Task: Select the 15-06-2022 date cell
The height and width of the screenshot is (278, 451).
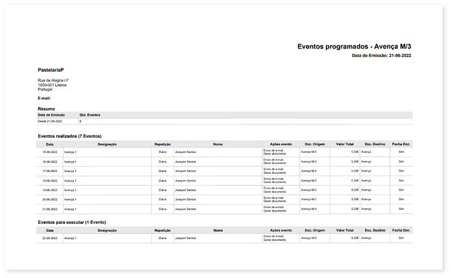Action: [x=50, y=152]
